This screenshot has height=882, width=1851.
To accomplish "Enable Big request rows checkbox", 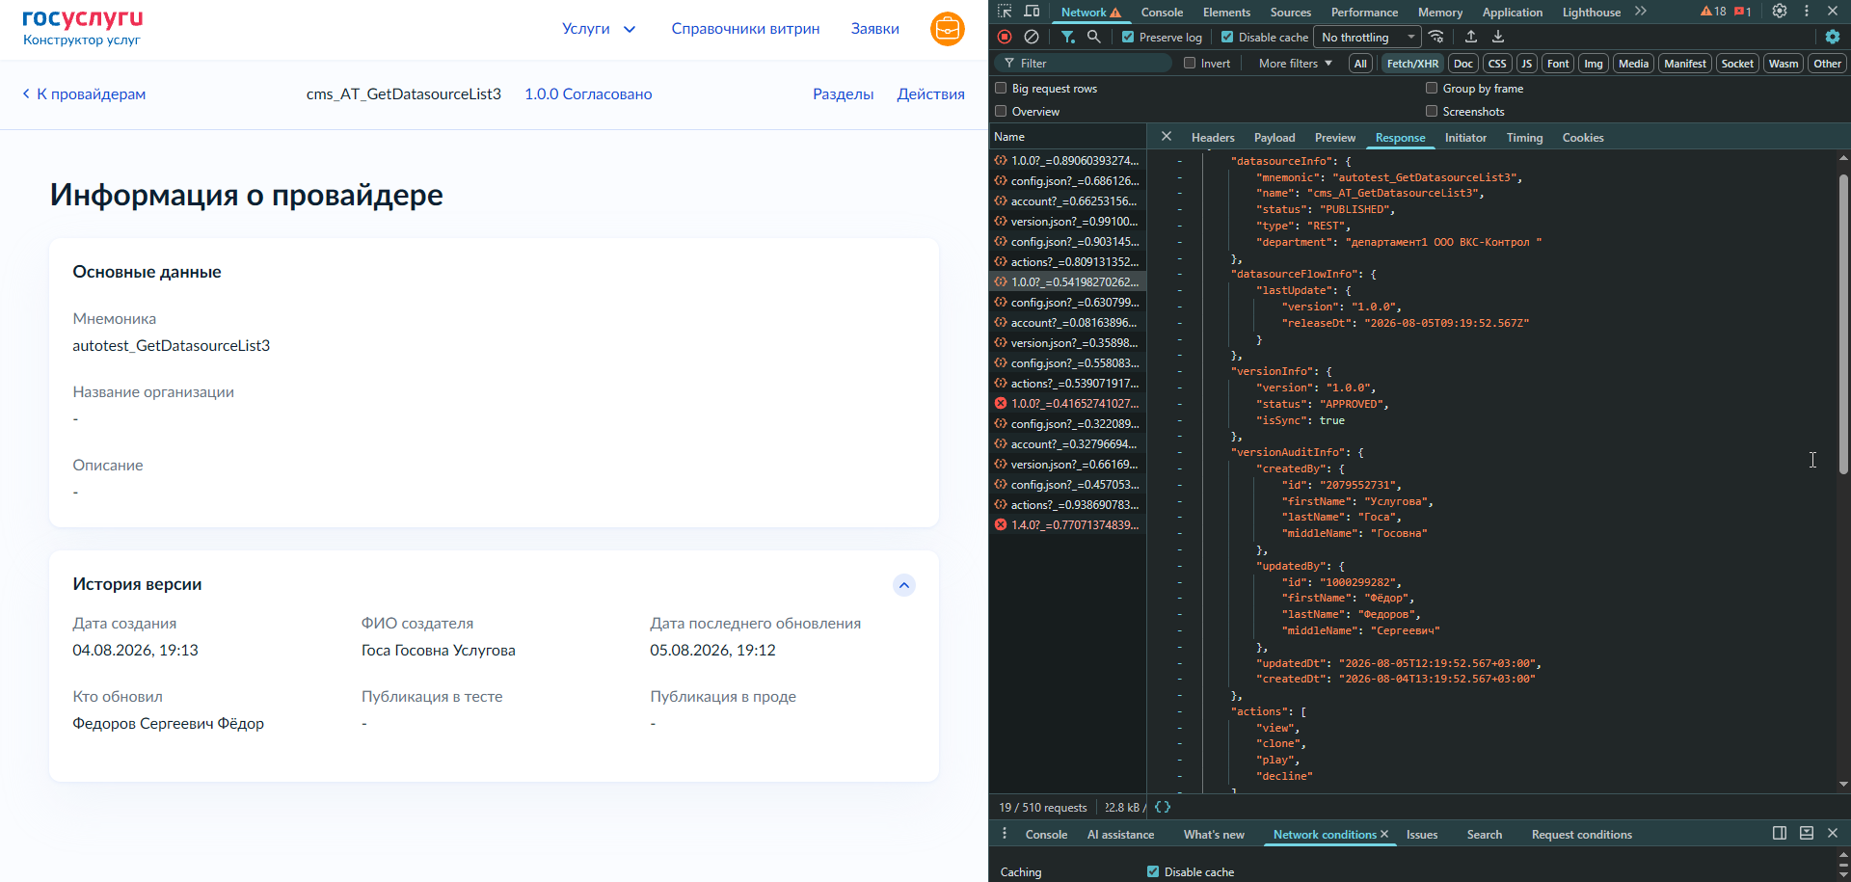I will click(x=1001, y=88).
